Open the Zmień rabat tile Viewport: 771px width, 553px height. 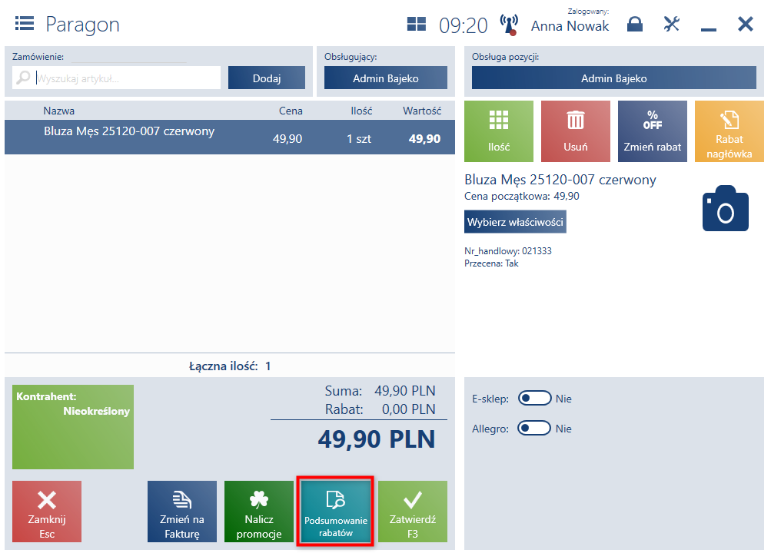pyautogui.click(x=652, y=131)
